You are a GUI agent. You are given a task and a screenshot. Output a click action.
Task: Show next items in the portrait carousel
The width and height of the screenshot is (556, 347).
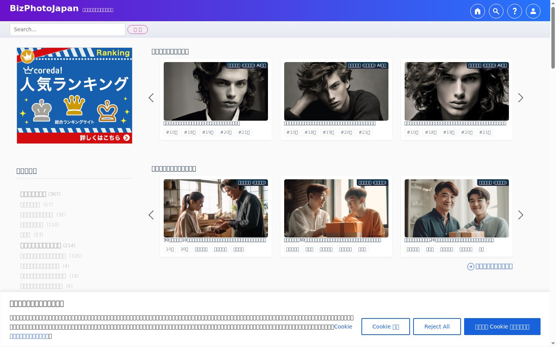(x=520, y=98)
